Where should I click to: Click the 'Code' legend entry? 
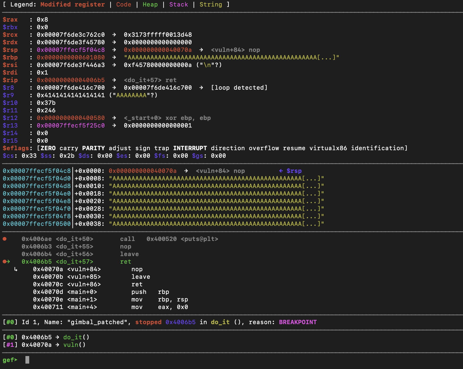(124, 4)
